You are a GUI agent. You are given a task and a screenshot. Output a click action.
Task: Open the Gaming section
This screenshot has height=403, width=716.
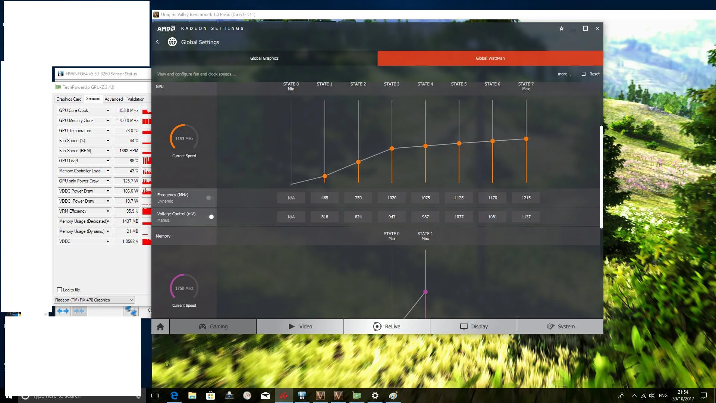(213, 327)
